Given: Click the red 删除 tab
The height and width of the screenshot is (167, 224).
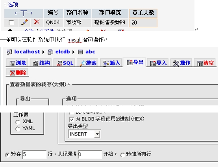Looking at the screenshot, I should pyautogui.click(x=18, y=73).
